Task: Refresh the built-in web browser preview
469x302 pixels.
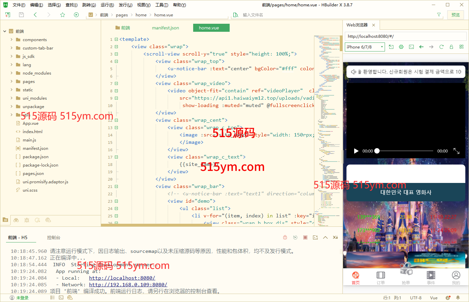Action: pyautogui.click(x=441, y=47)
